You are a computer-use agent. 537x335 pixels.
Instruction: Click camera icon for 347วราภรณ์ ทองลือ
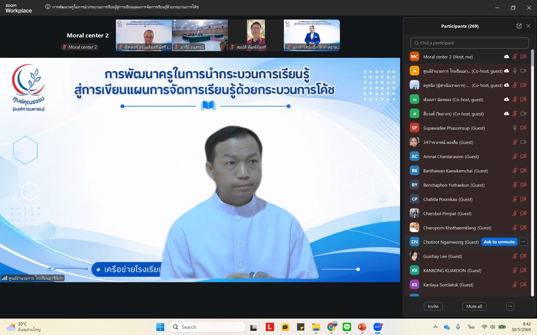pyautogui.click(x=523, y=142)
